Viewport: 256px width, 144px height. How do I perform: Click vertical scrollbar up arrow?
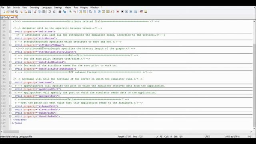pyautogui.click(x=254, y=21)
